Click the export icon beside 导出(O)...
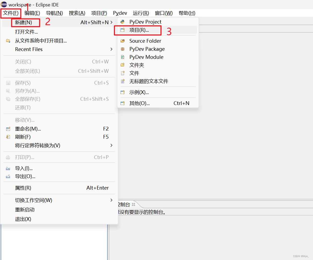The width and height of the screenshot is (313, 260). 8,176
